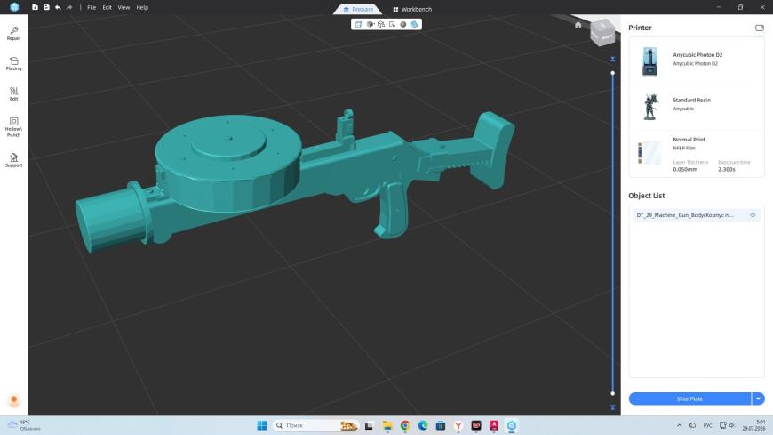Click the home view icon
The image size is (773, 435).
pyautogui.click(x=578, y=25)
